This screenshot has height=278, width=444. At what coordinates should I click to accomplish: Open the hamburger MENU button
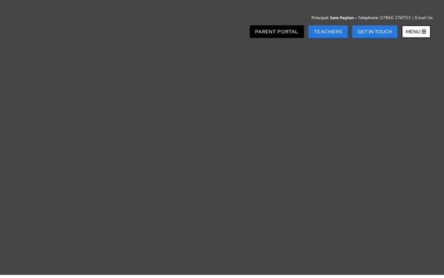pyautogui.click(x=416, y=32)
